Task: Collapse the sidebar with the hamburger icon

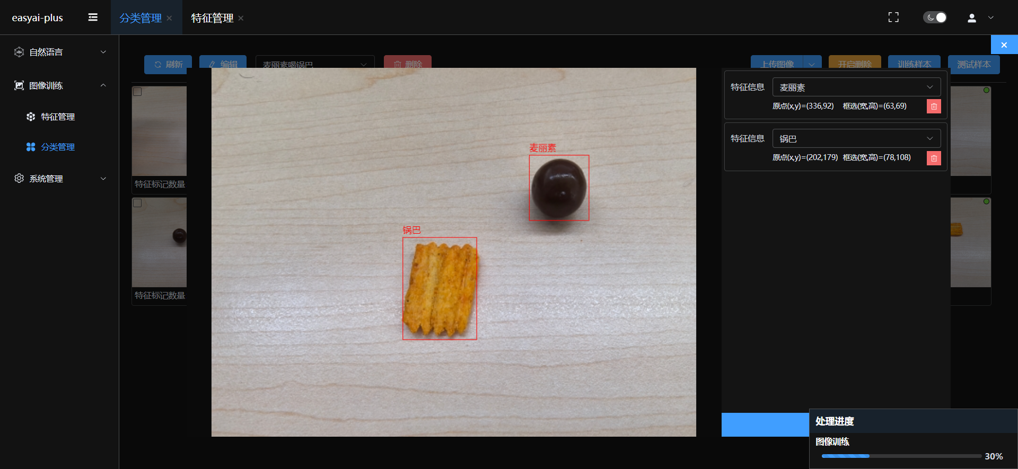Action: coord(93,17)
